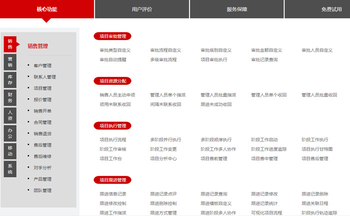Select 报价管理 from the sales list
Screen dimensions: 350x216
[x=42, y=99]
